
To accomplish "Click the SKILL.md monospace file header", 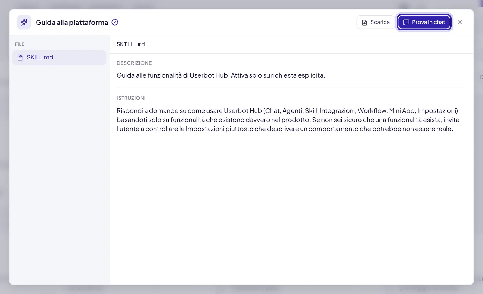I will (131, 44).
